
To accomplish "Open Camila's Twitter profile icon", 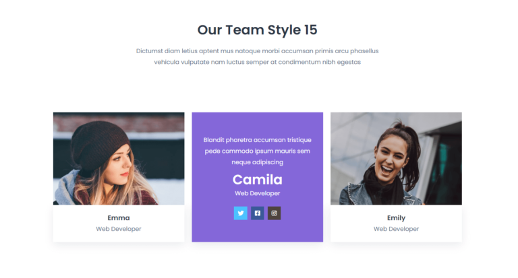I will [x=241, y=213].
